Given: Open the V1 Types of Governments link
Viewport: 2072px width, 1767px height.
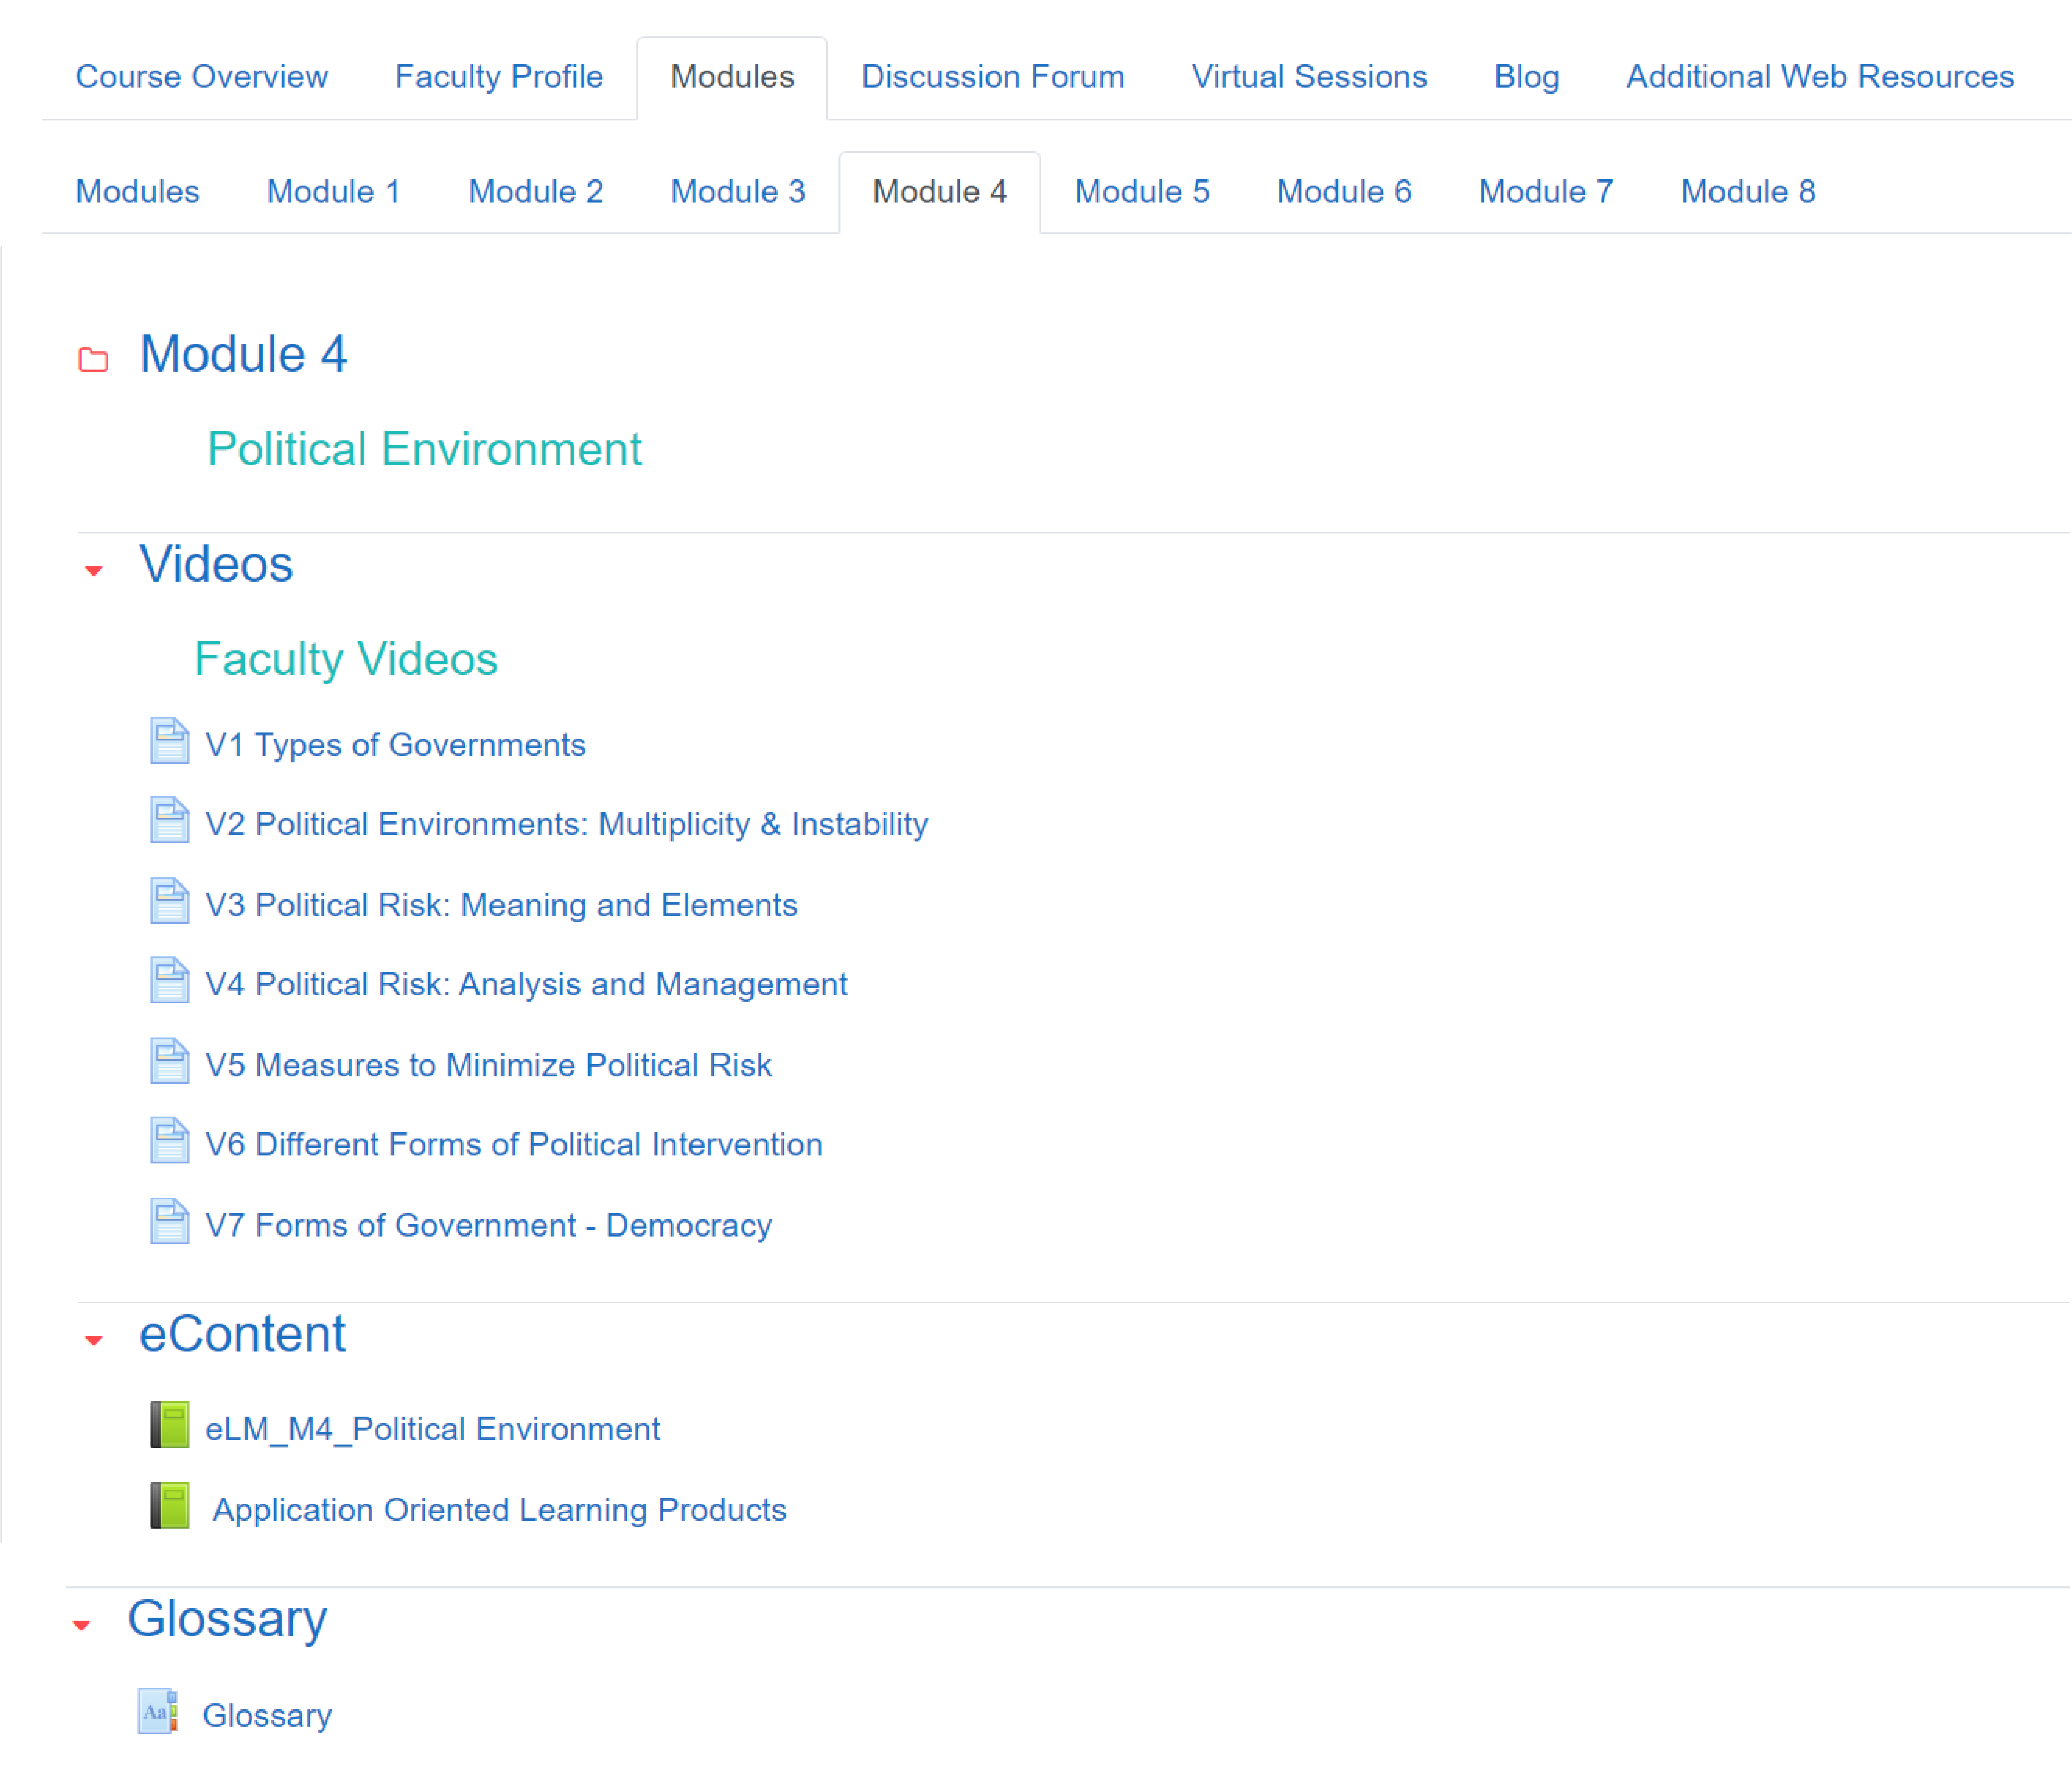Looking at the screenshot, I should click(395, 745).
